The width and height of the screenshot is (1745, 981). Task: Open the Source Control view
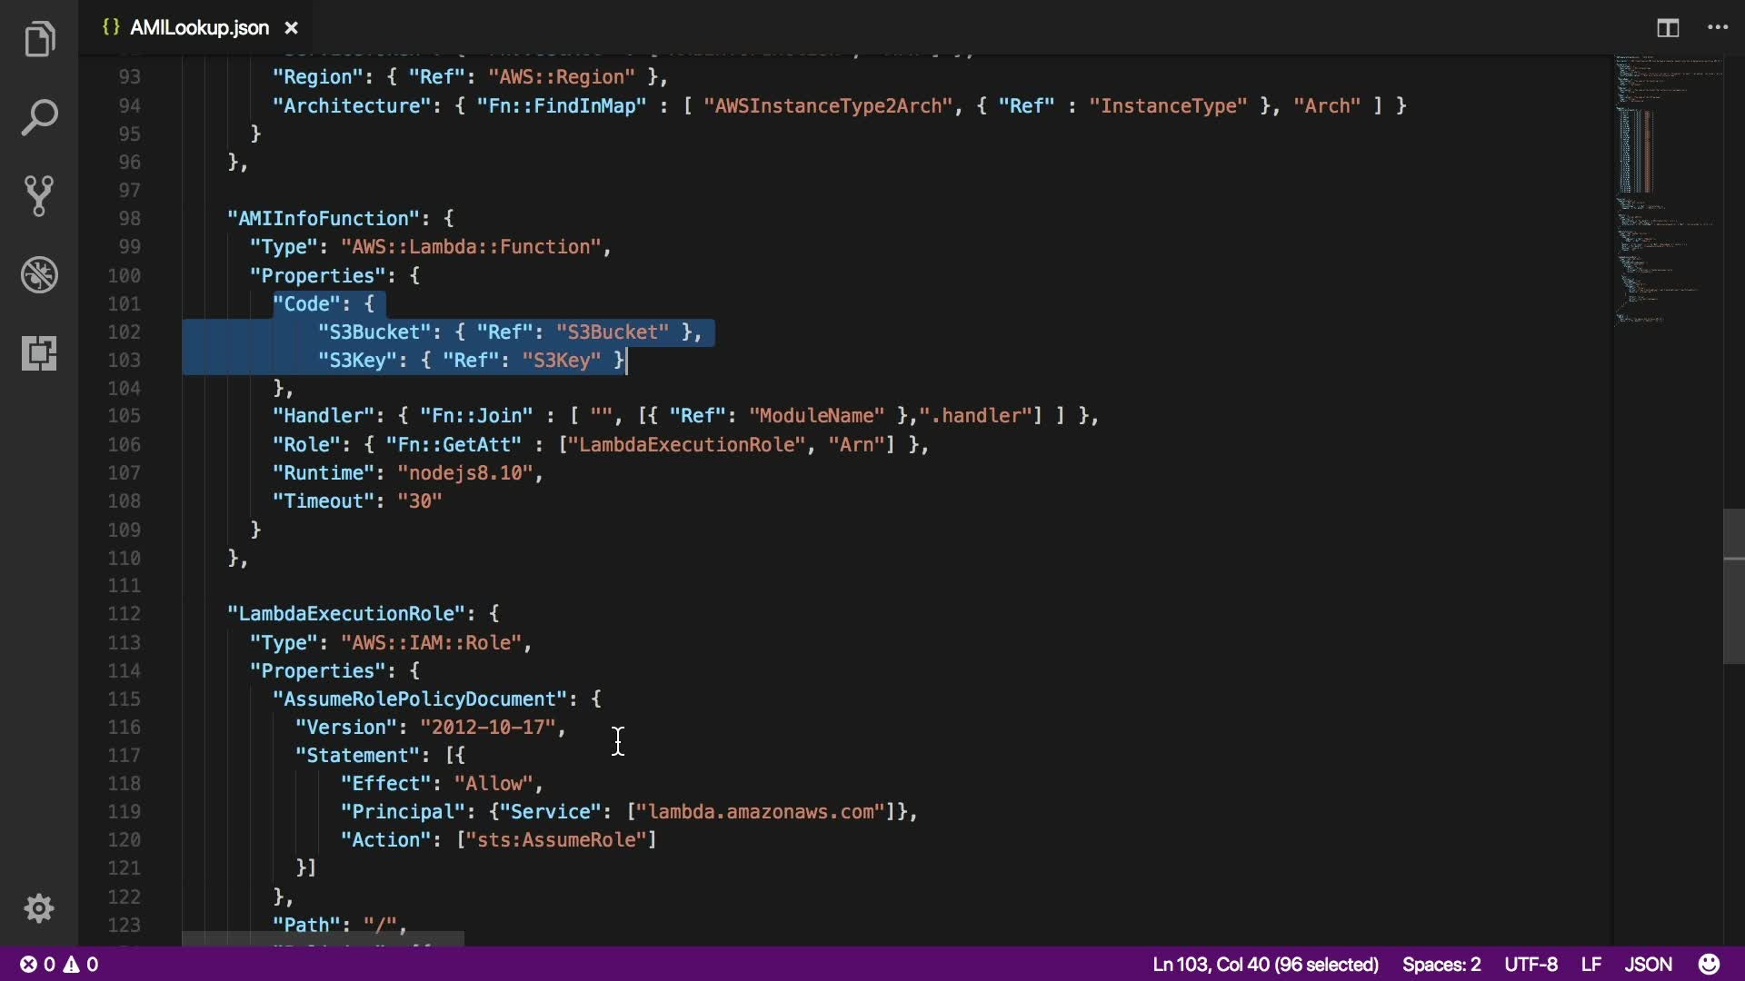coord(39,195)
